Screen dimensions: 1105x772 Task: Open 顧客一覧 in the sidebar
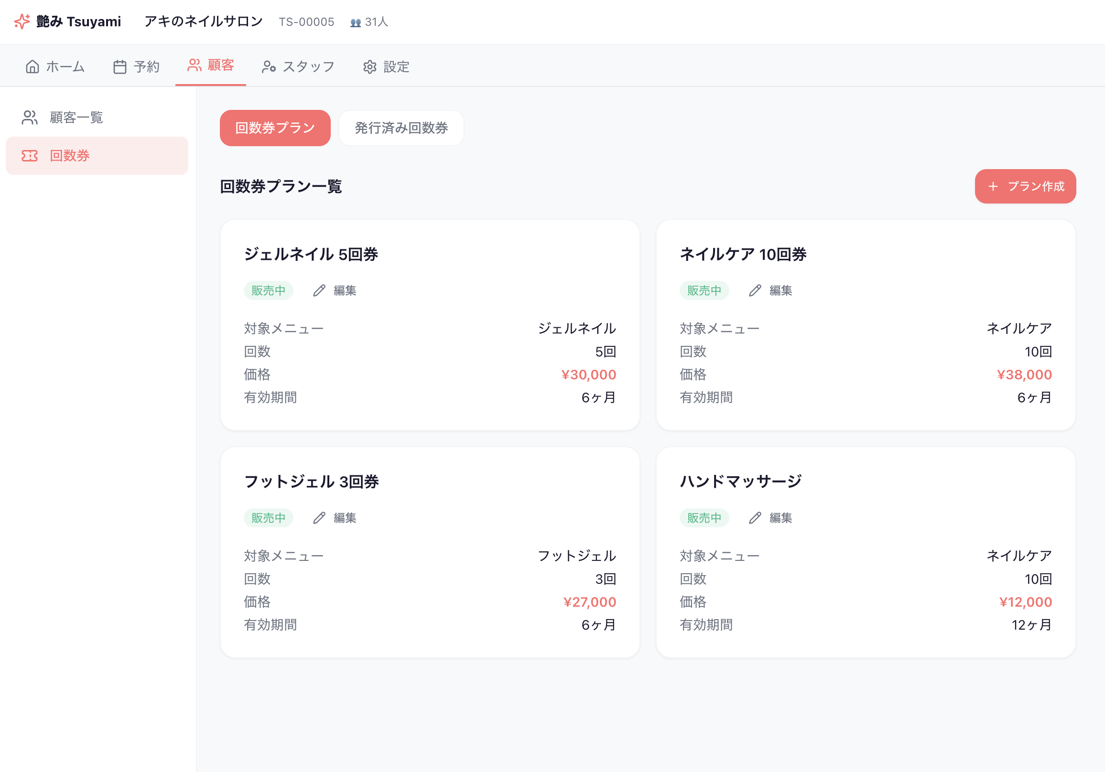click(97, 118)
